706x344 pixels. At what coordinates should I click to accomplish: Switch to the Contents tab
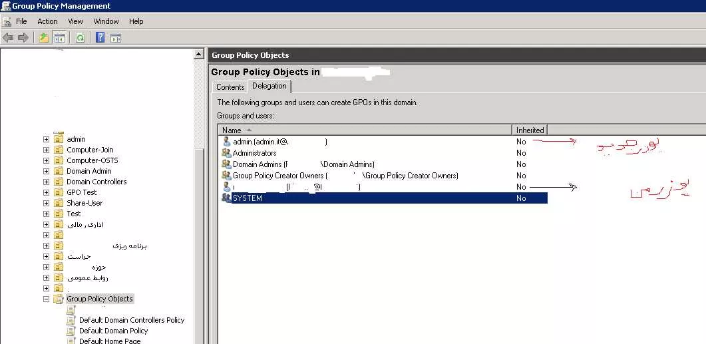pos(230,87)
